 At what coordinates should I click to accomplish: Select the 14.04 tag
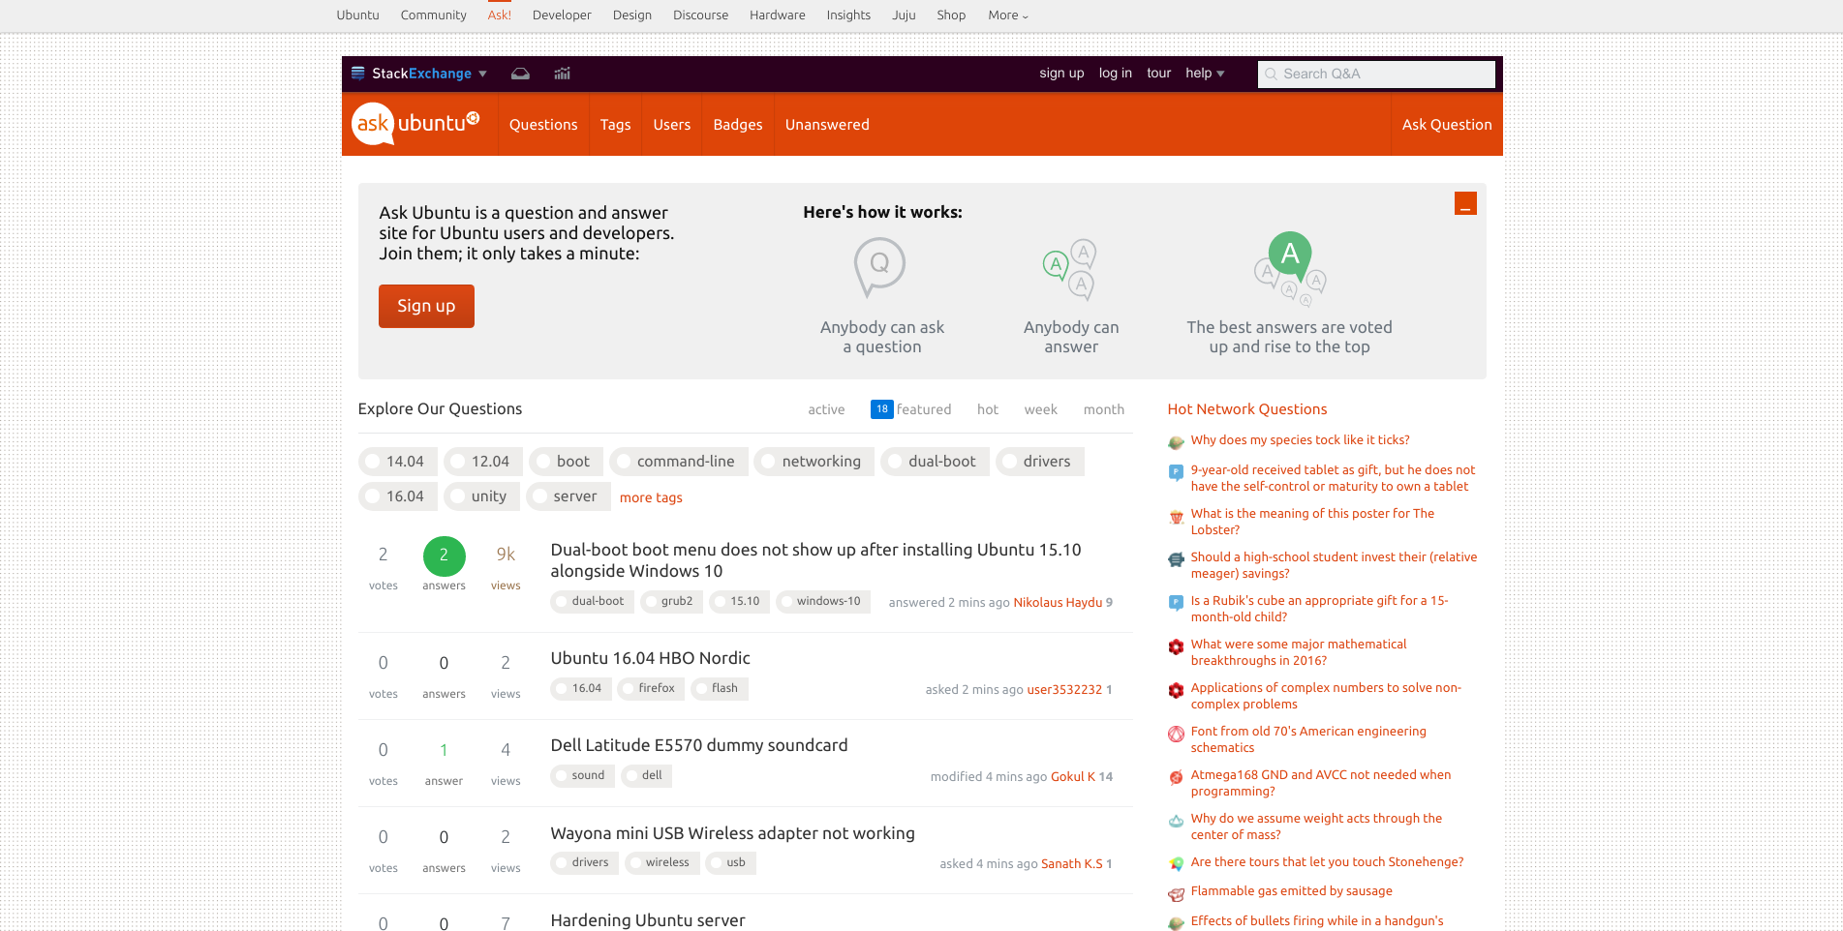pos(398,462)
